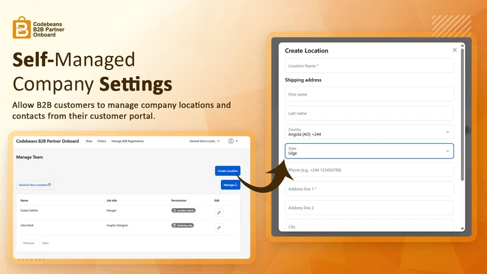Select the Suhani Gehlot name cell

point(29,210)
